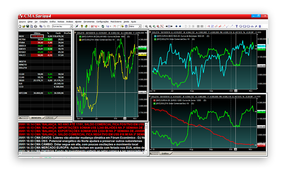Viewport: 286px width, 172px height.
Task: Click the Oct 30 date marker on the dollar chart
Action: (125, 118)
